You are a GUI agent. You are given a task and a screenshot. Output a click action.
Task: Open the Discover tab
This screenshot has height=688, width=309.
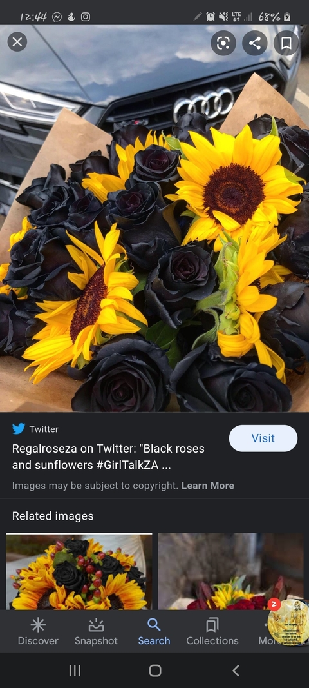tap(38, 632)
